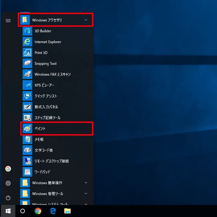
Task: Click the XPS ビューアー label
Action: click(x=44, y=85)
